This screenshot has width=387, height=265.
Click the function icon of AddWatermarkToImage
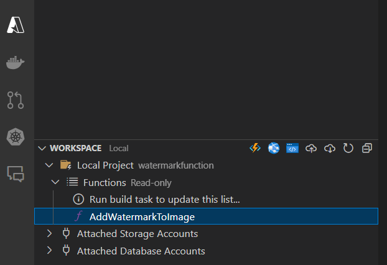(x=78, y=216)
